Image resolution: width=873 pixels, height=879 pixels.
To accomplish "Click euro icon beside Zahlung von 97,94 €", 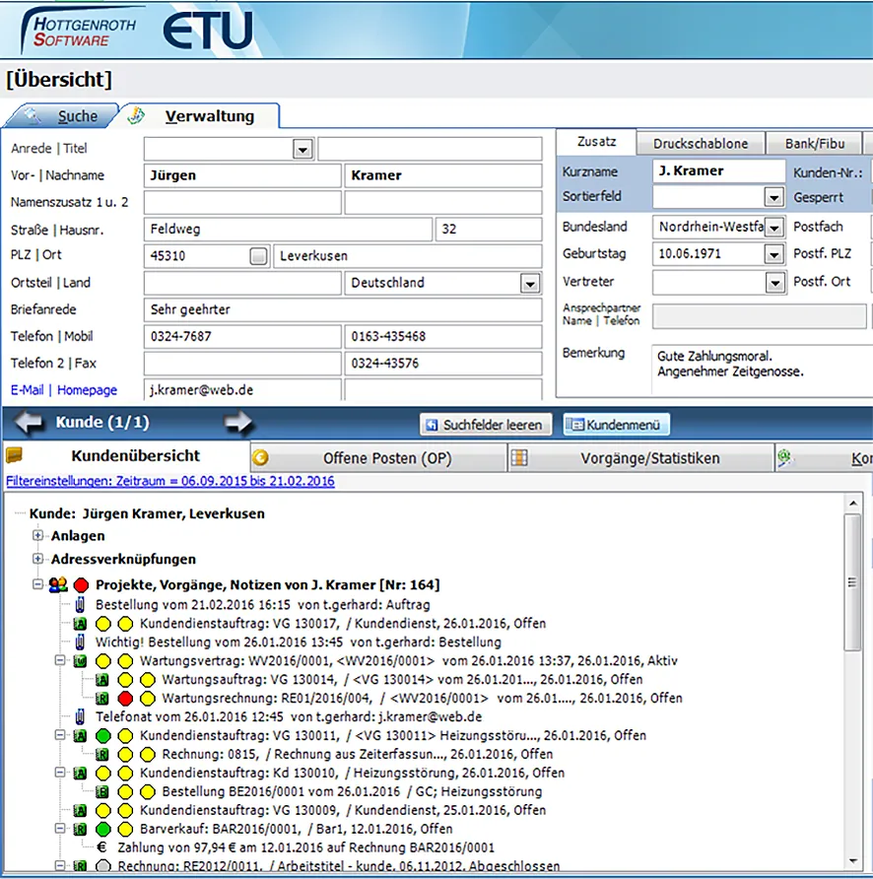I will pos(101,847).
